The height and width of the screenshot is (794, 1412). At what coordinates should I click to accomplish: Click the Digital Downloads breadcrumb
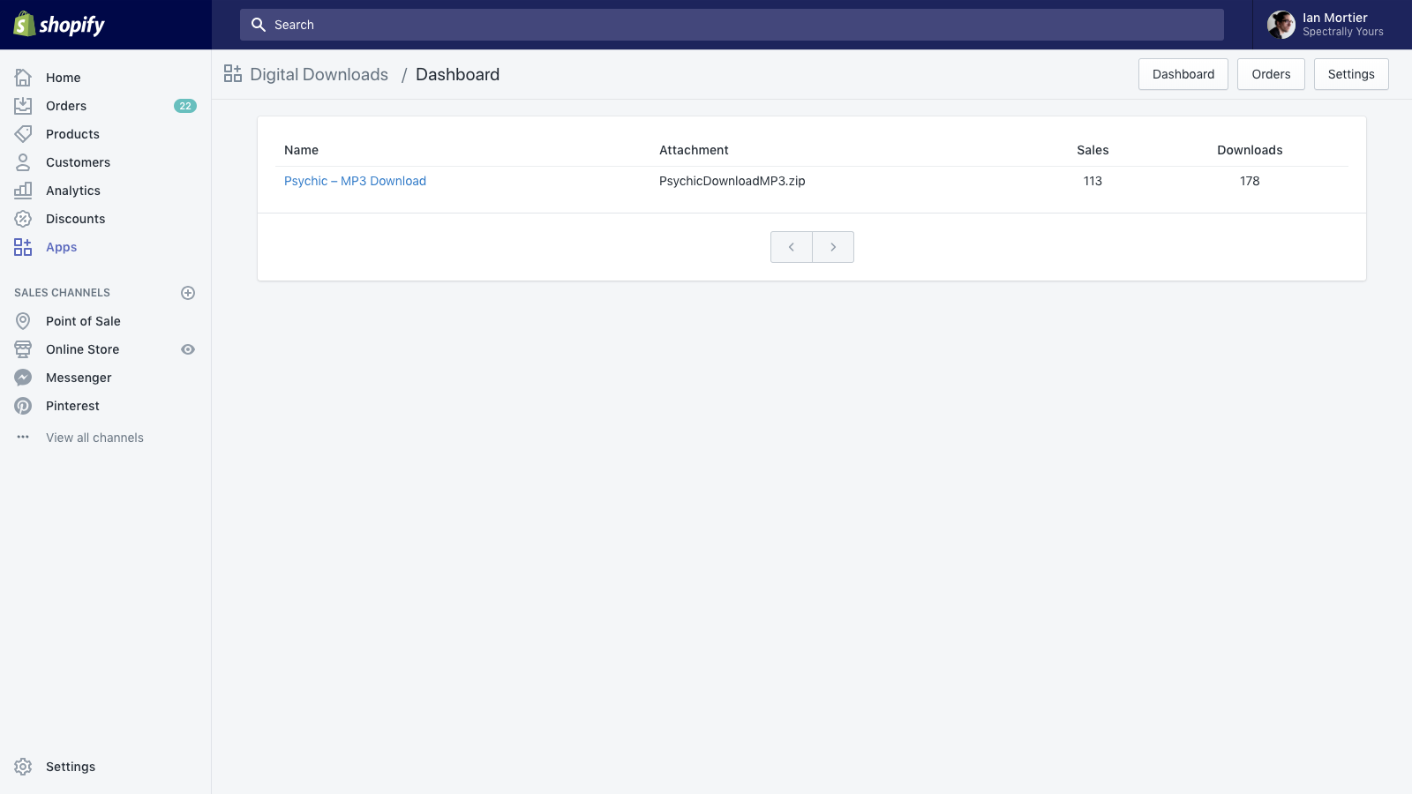[x=319, y=75]
